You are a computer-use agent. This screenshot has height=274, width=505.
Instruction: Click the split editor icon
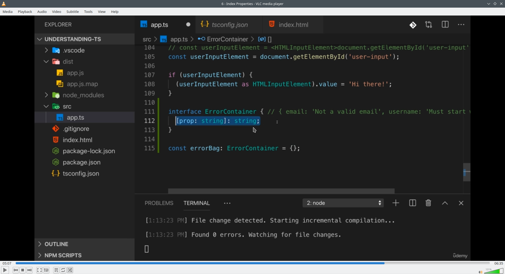[x=445, y=25]
